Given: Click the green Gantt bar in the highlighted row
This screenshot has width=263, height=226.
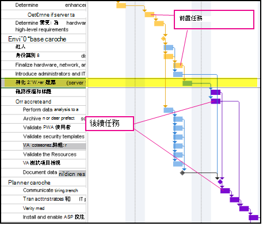Looking at the screenshot, I should click(187, 83).
